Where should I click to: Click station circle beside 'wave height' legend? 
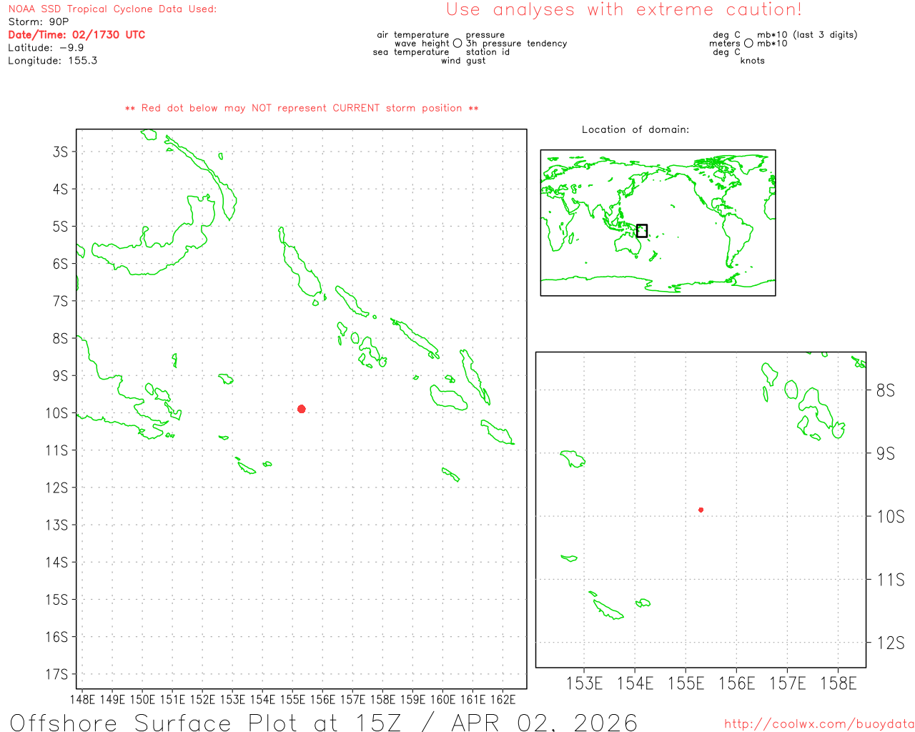(457, 44)
